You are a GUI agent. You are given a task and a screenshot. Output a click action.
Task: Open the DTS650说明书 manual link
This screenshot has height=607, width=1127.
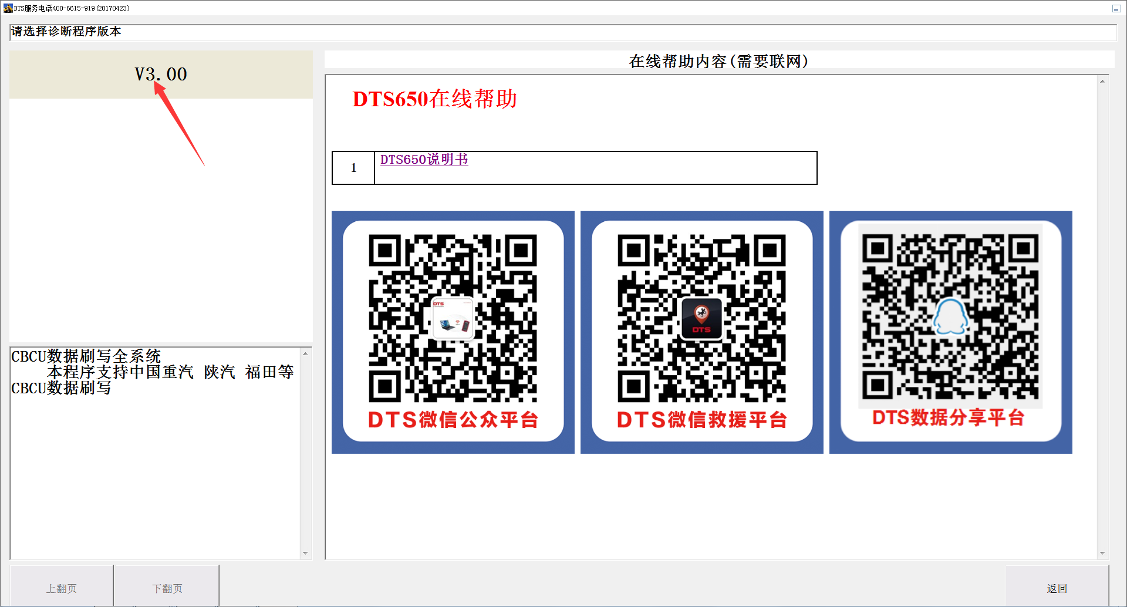424,160
